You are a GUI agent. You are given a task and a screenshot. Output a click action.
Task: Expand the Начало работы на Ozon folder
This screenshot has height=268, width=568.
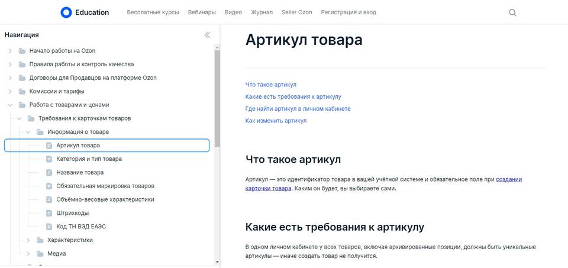[x=10, y=51]
